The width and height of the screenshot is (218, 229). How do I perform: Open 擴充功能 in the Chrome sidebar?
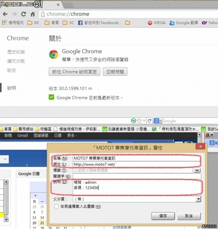click(x=16, y=61)
